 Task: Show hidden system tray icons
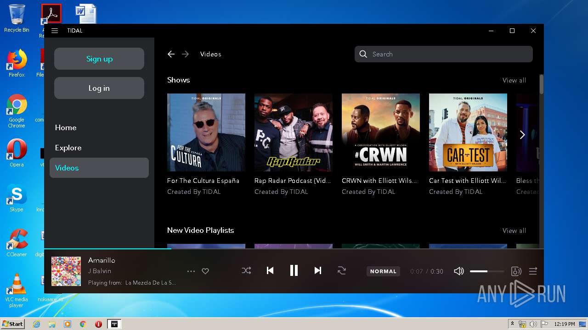click(x=512, y=324)
